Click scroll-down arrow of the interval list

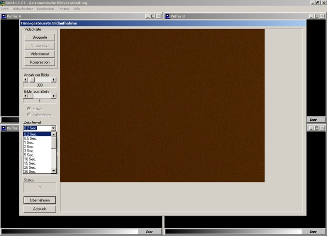pos(54,171)
